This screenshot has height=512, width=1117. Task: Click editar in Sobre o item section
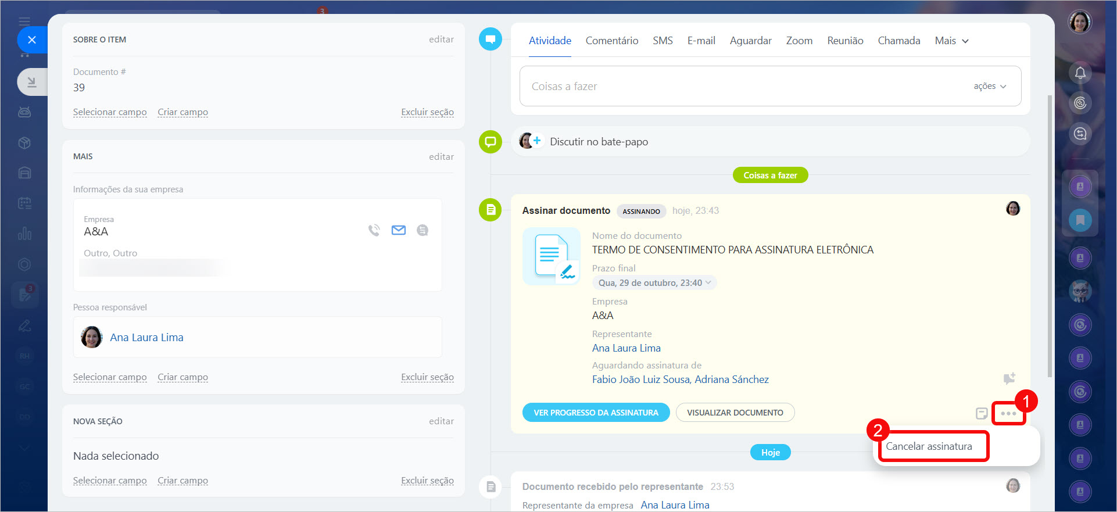tap(441, 40)
